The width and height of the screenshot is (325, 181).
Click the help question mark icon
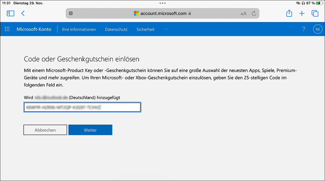304,29
